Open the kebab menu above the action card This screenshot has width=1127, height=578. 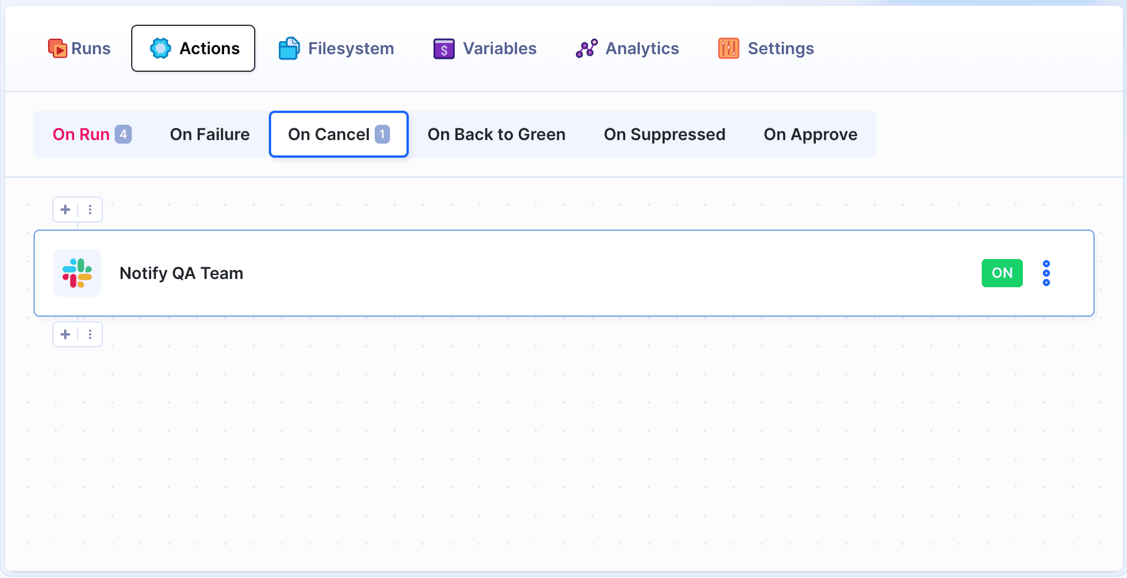(90, 210)
